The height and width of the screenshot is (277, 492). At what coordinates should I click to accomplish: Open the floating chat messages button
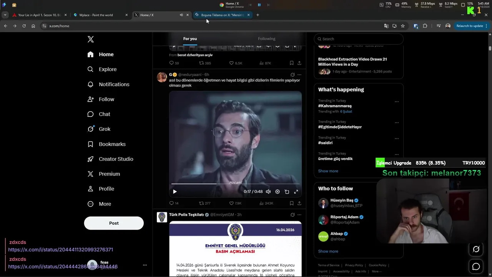(476, 266)
